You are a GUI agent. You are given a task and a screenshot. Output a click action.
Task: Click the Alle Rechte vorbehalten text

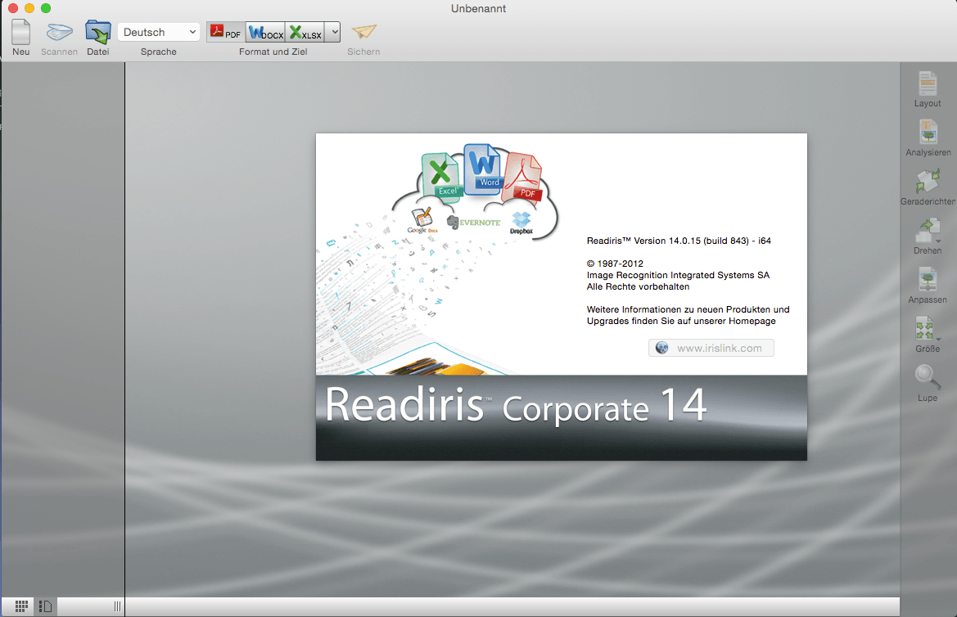[x=638, y=286]
